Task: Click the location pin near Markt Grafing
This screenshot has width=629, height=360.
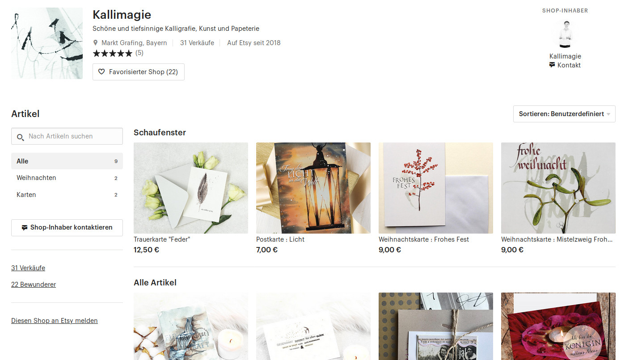Action: point(95,43)
